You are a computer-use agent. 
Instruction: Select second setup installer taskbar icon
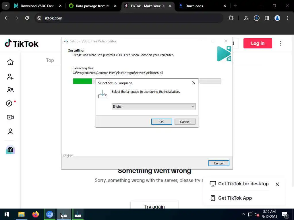pos(78,214)
